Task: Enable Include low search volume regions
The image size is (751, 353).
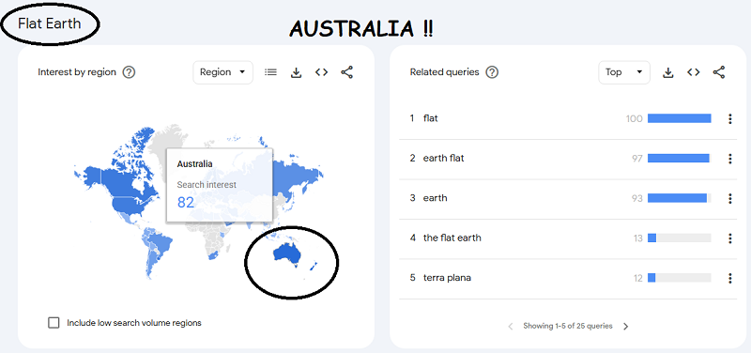Action: pos(54,322)
